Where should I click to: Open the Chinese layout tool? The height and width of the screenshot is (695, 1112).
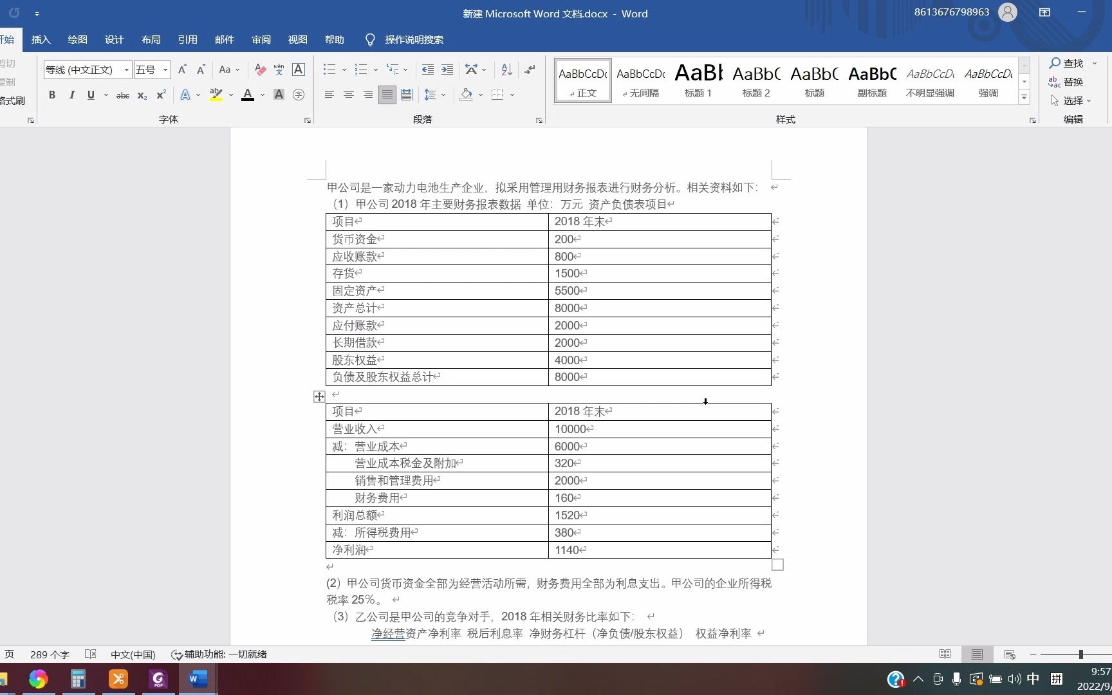(472, 69)
